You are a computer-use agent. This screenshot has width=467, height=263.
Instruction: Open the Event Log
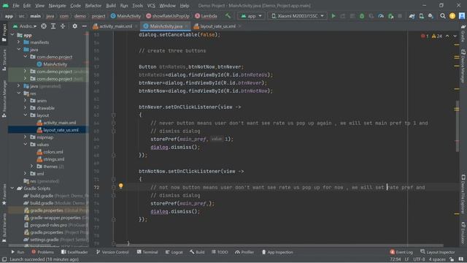click(x=401, y=252)
